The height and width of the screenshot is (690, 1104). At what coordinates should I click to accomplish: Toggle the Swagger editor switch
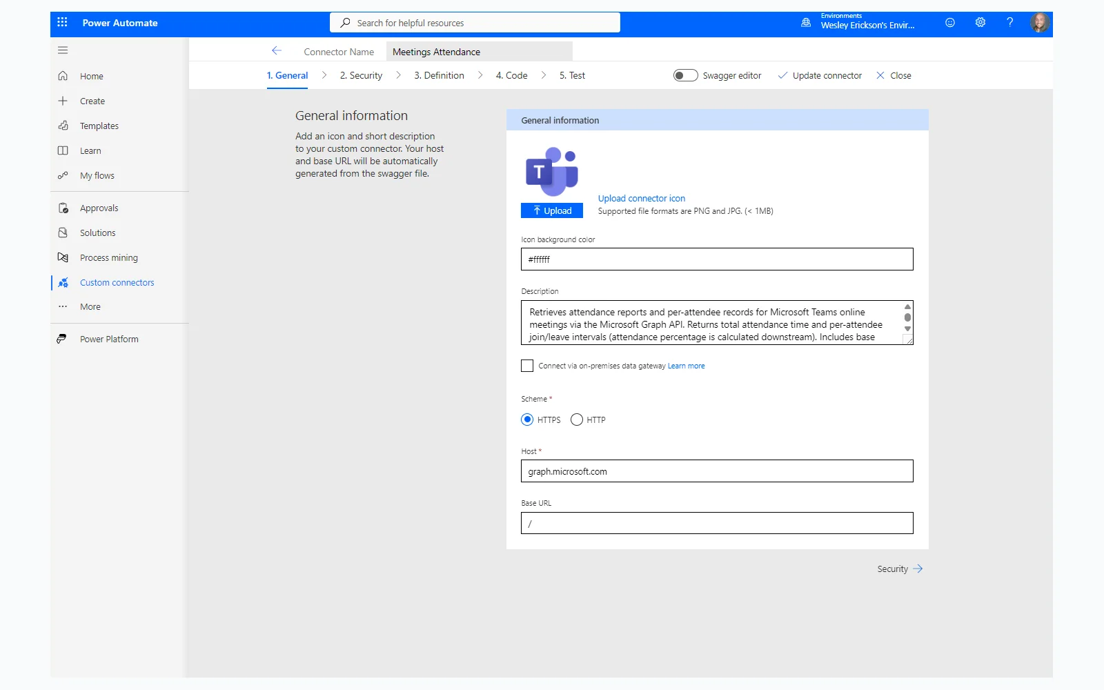(685, 75)
